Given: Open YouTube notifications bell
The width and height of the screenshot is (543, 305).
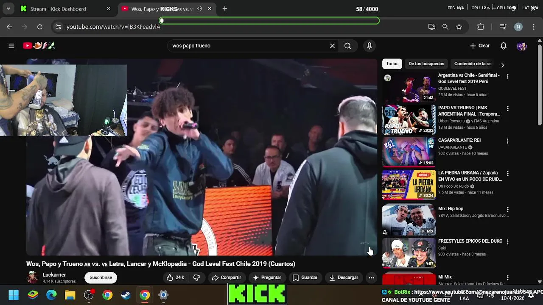Looking at the screenshot, I should coord(504,46).
